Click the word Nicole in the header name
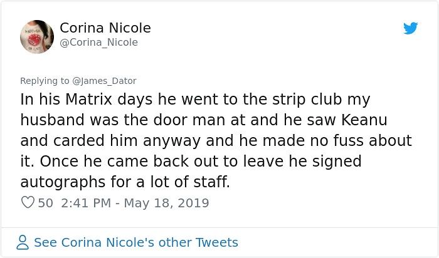This screenshot has width=439, height=258. point(130,28)
